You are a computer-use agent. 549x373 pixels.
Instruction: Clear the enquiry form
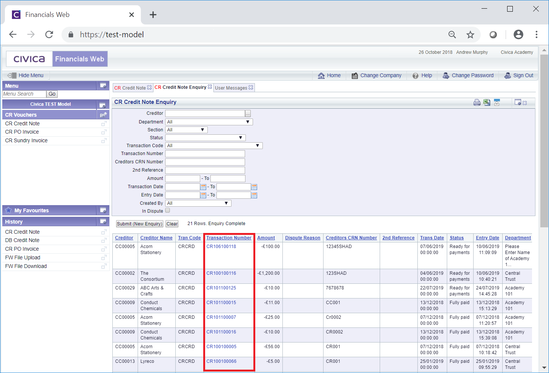(172, 224)
